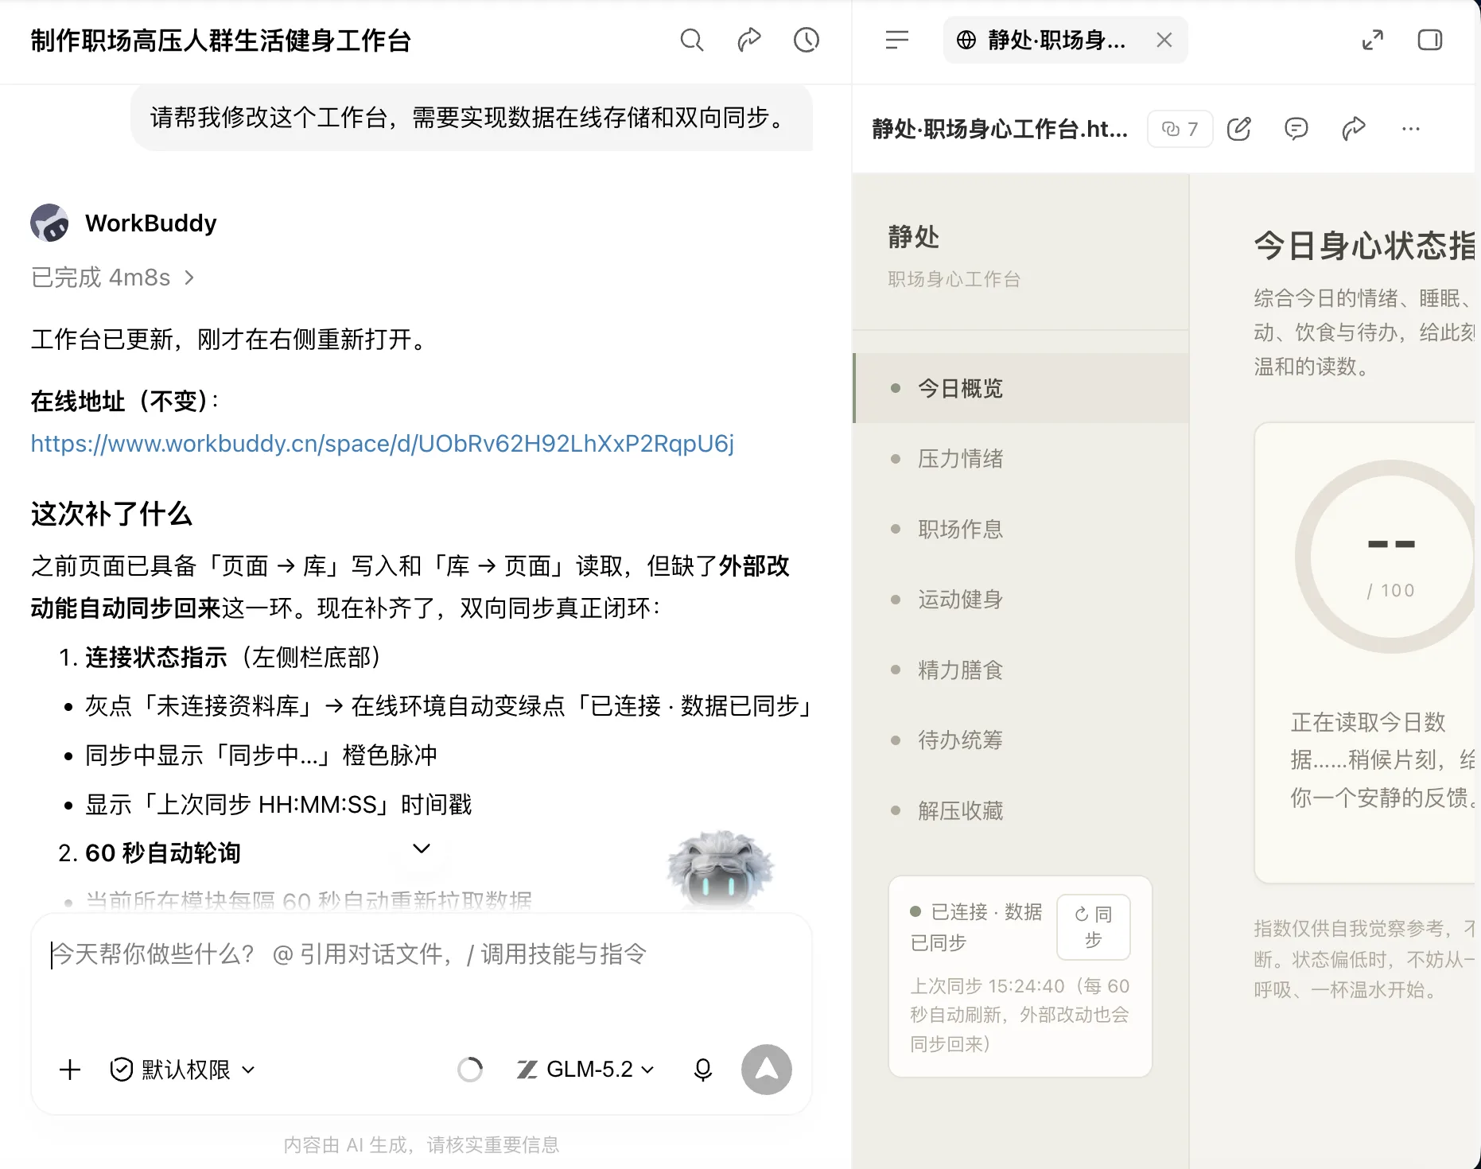Toggle the side panel layout icon
Viewport: 1481px width, 1169px height.
[x=1430, y=40]
